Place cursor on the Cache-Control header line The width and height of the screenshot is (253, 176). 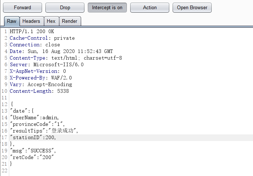click(42, 38)
